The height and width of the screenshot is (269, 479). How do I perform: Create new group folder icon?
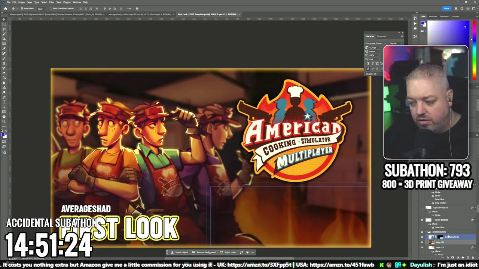coord(463,257)
